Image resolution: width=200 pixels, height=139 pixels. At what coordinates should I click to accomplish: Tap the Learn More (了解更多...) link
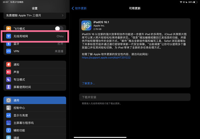tap(88, 83)
